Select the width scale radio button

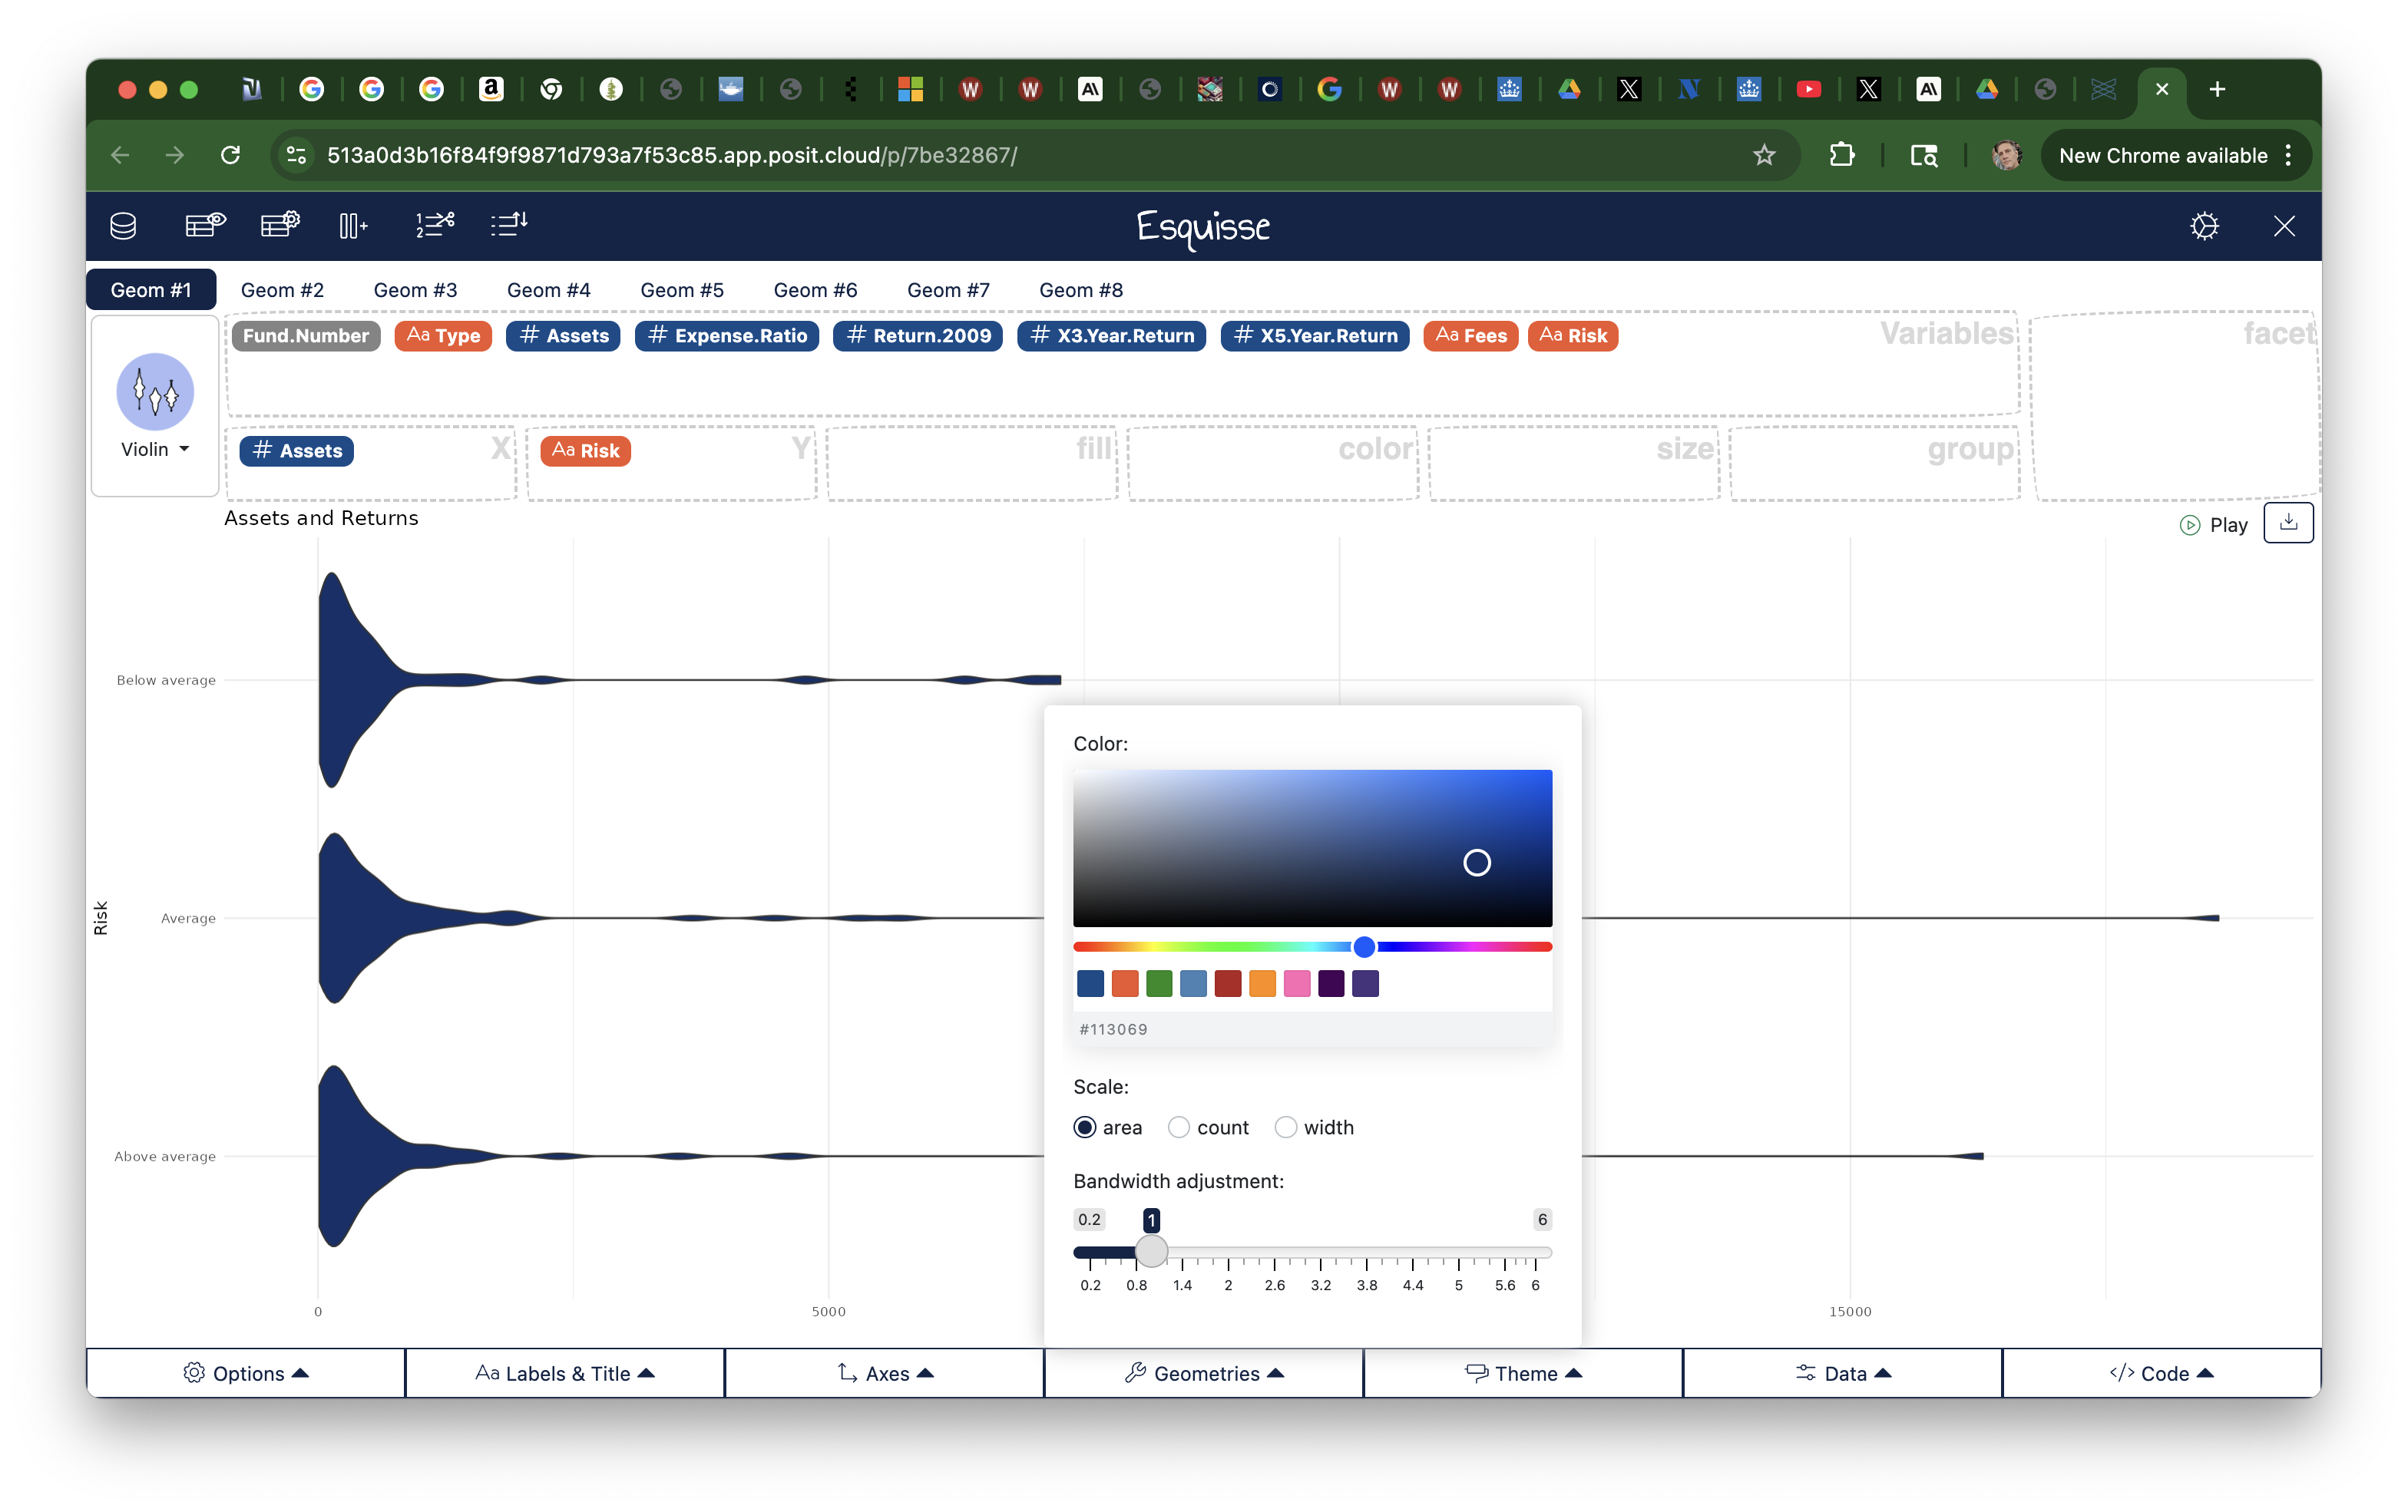pos(1286,1127)
